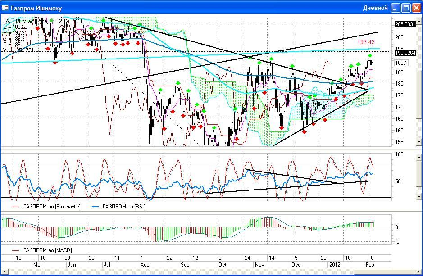Viewport: 423px width, 276px height.
Task: Click the date label 26 on time axis
Action: point(323,258)
